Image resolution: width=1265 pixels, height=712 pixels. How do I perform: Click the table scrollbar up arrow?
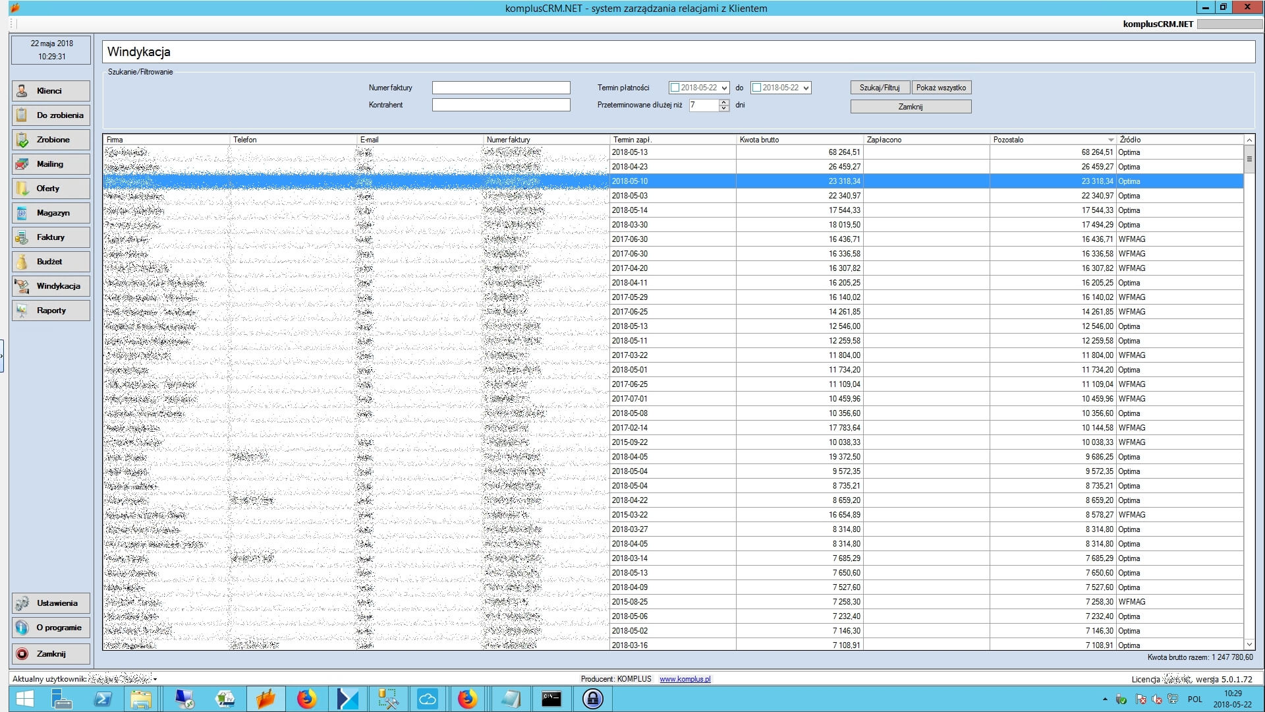tap(1249, 140)
